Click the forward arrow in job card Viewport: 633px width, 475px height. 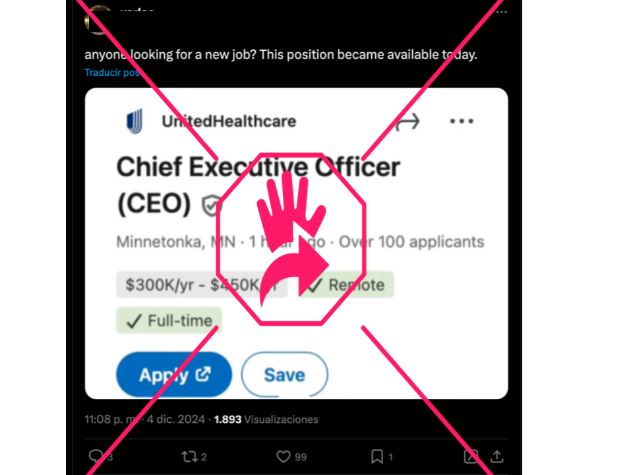[407, 121]
